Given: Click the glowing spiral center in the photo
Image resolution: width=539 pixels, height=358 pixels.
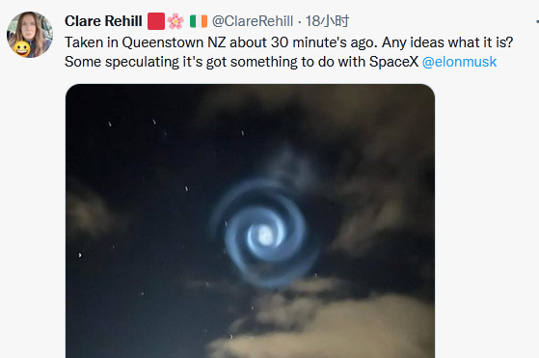Looking at the screenshot, I should [x=265, y=236].
